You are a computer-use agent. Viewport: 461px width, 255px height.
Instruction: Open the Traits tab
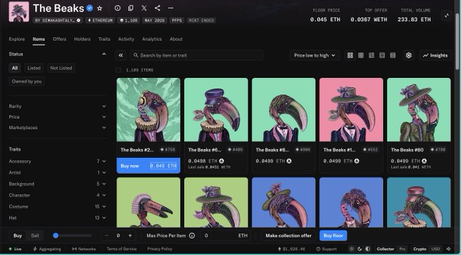tap(104, 39)
